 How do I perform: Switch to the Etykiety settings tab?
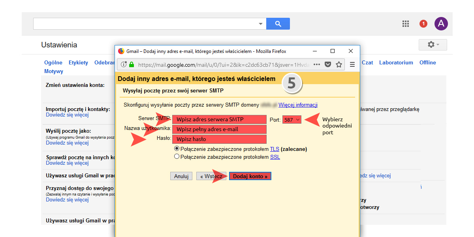pos(78,62)
